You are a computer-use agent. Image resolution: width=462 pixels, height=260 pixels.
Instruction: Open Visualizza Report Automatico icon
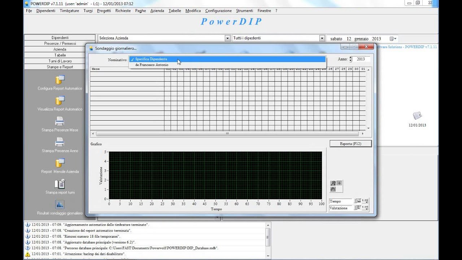(60, 100)
